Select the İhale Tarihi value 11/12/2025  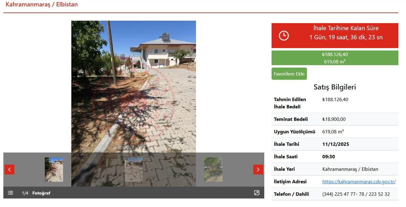click(x=336, y=144)
